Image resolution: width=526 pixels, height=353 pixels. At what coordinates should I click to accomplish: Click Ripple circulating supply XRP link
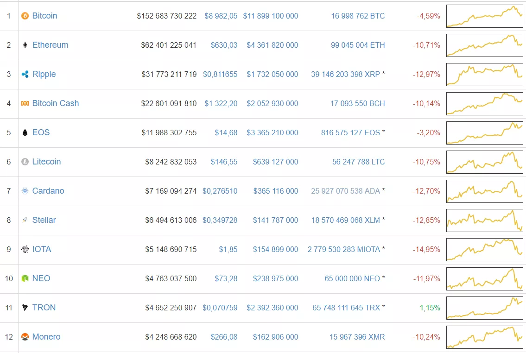pyautogui.click(x=345, y=74)
